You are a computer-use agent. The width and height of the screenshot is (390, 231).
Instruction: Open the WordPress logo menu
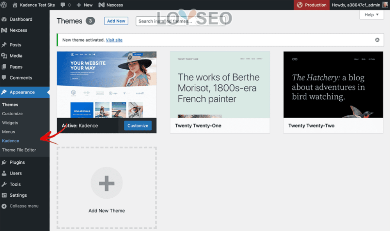point(4,5)
